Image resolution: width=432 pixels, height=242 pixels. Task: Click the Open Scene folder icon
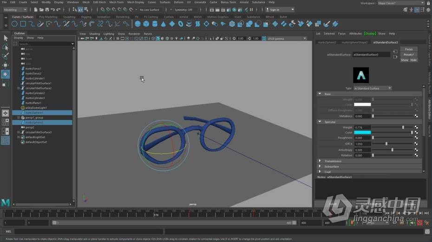coord(41,10)
